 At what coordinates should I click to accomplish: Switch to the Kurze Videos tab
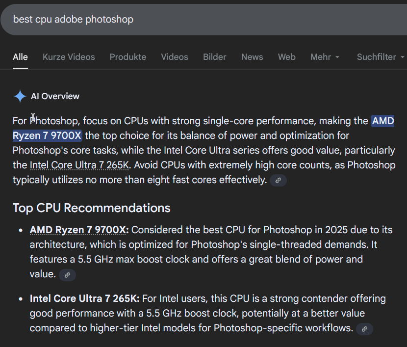tap(69, 57)
